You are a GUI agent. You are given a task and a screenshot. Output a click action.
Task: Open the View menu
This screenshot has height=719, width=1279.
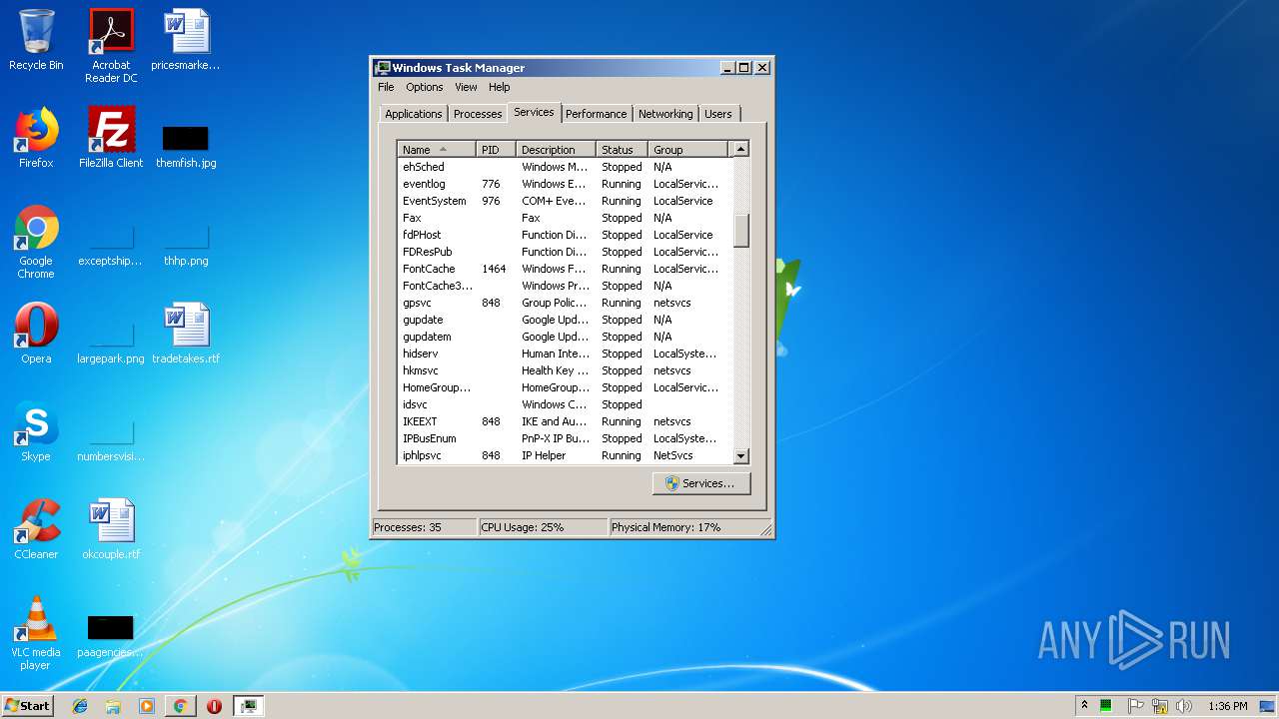click(466, 87)
